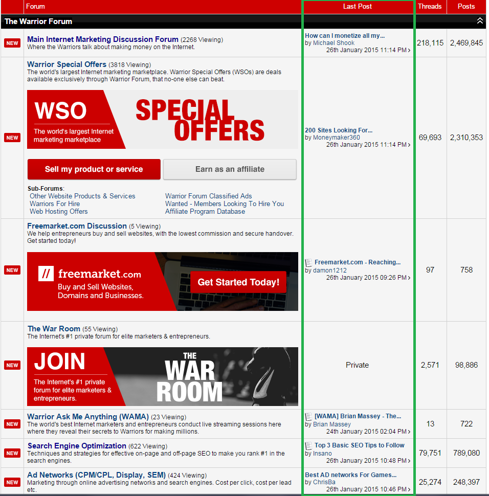Click Earn as an affiliate button
Screen dimensions: 489x496
(230, 169)
